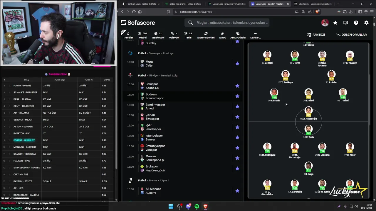Open the Fransa Ligue 1 league header
The height and width of the screenshot is (211, 376).
[x=153, y=181]
